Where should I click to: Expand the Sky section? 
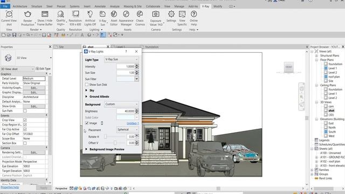tap(86, 91)
